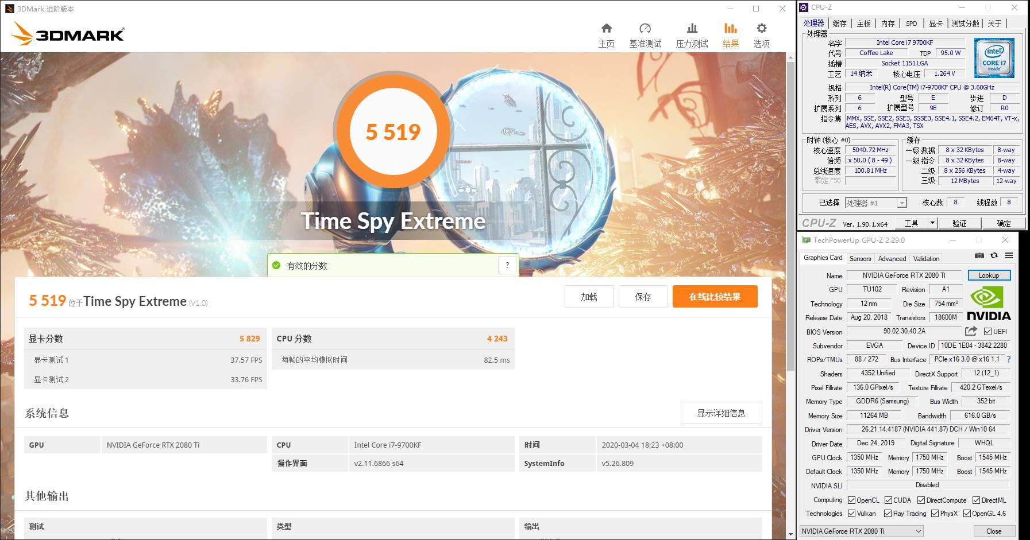
Task: Click the orange 5 519 score circle
Action: pyautogui.click(x=394, y=131)
